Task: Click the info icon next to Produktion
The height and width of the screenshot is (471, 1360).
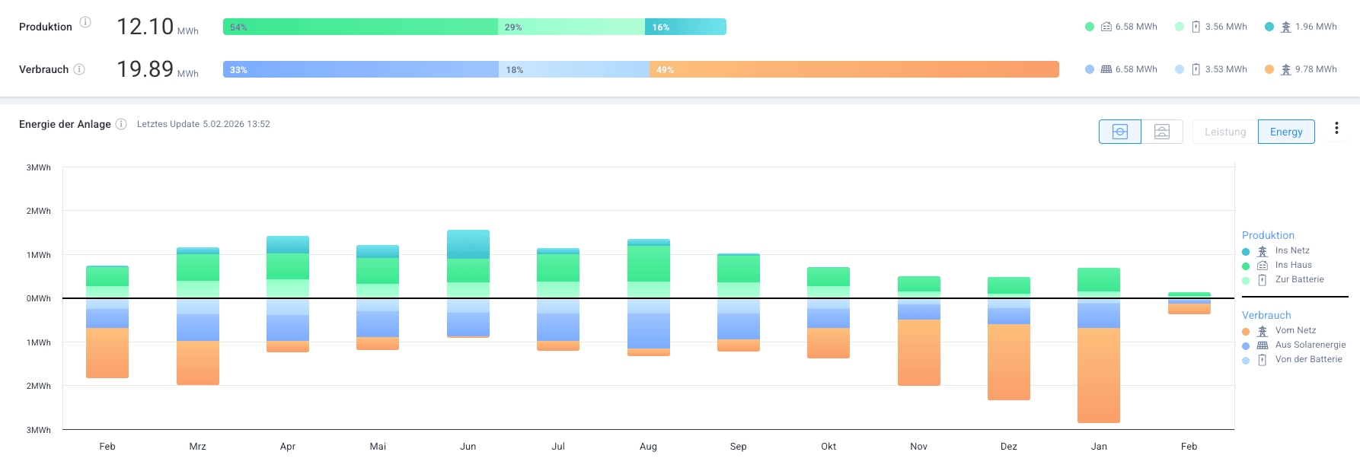Action: 85,22
